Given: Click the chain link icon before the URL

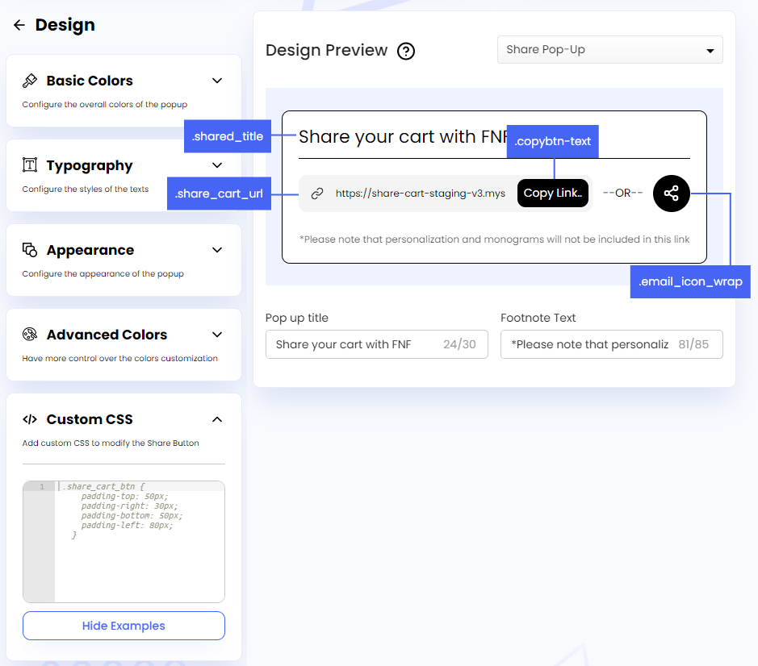Looking at the screenshot, I should (316, 194).
